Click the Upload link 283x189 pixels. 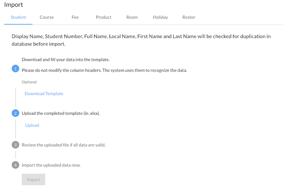tap(32, 125)
